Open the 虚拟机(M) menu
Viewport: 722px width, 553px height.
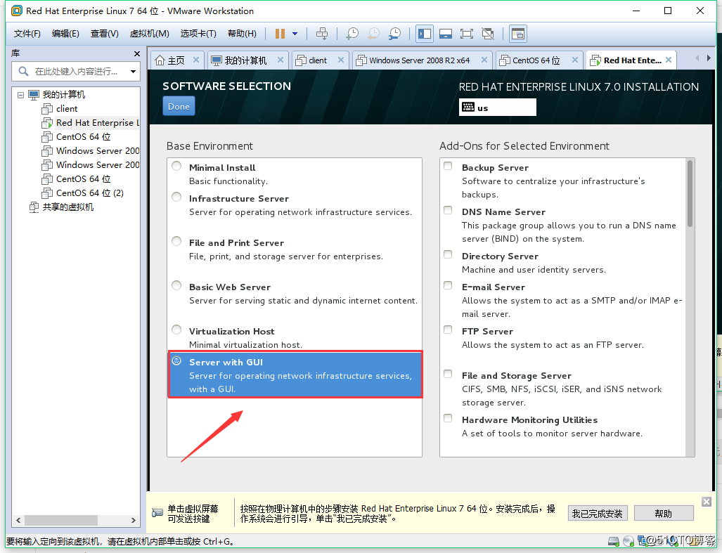coord(149,34)
